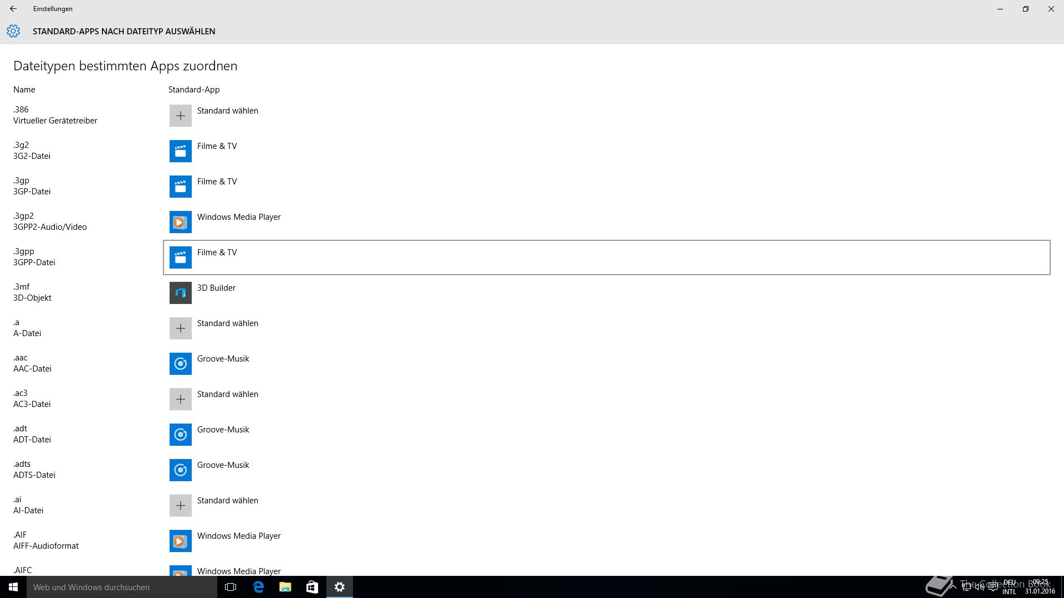Select 'Standard wählen' for .ac3

(x=228, y=394)
